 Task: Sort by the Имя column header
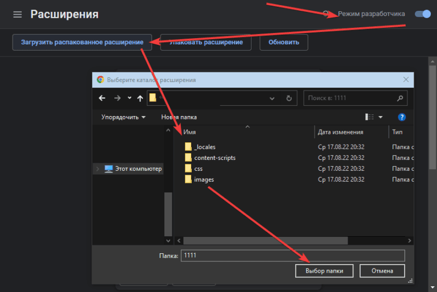tap(245, 132)
